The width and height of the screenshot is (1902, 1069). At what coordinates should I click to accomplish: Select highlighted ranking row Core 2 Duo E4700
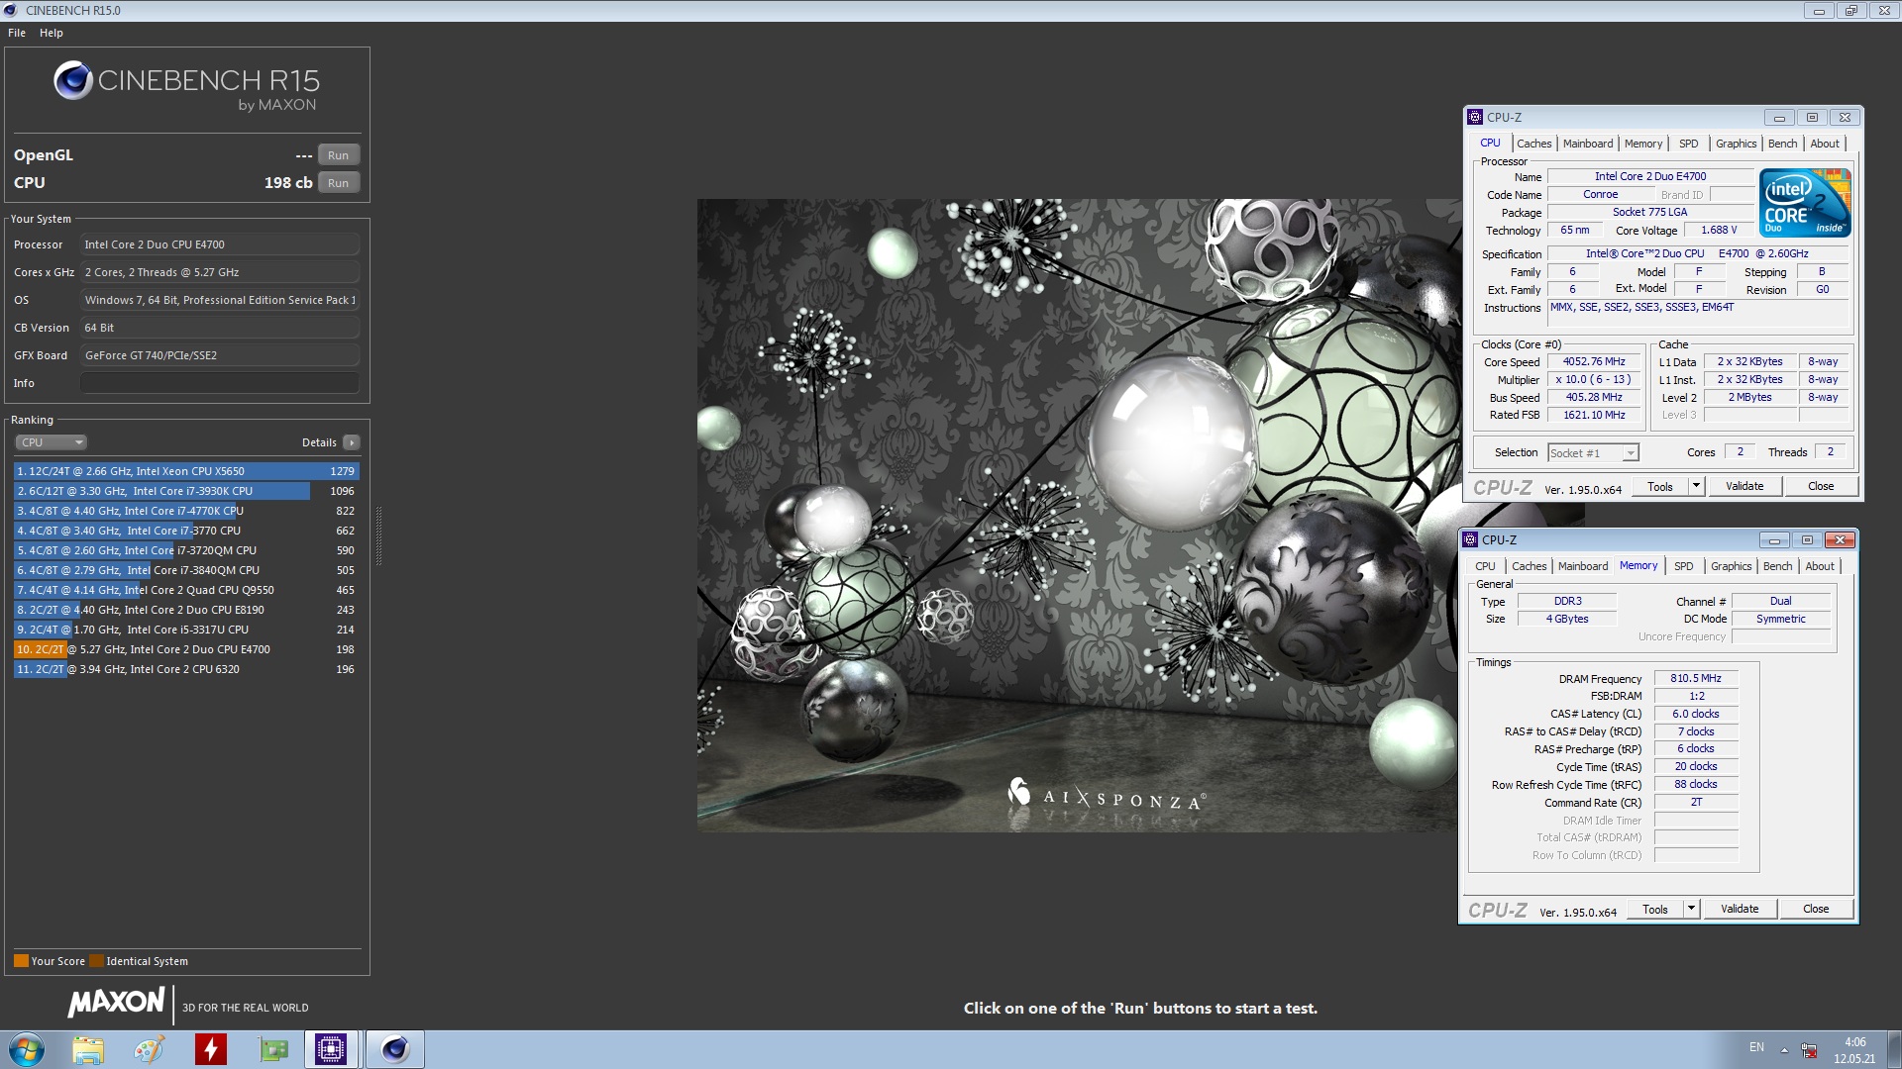(x=186, y=649)
